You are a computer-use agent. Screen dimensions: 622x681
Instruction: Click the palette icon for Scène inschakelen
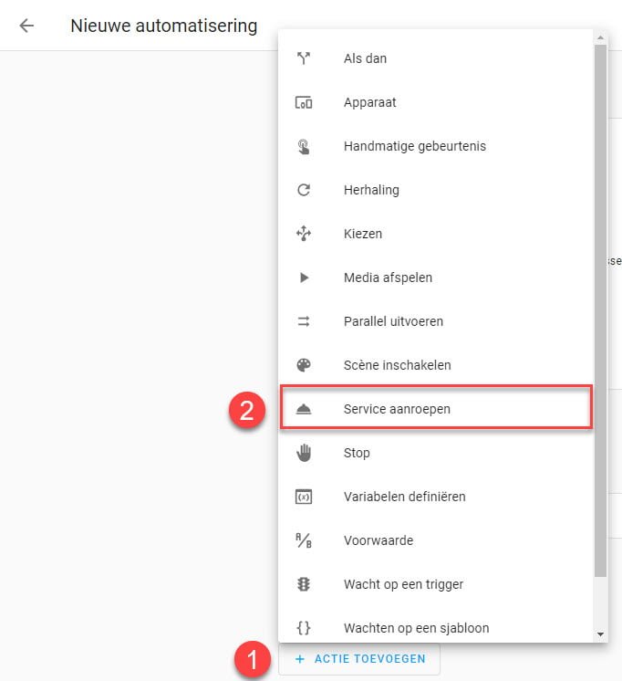pos(304,365)
